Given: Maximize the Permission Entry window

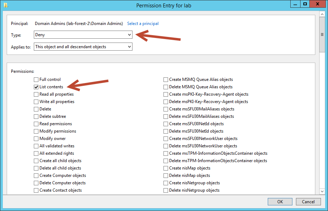Looking at the screenshot, I should click(305, 4).
